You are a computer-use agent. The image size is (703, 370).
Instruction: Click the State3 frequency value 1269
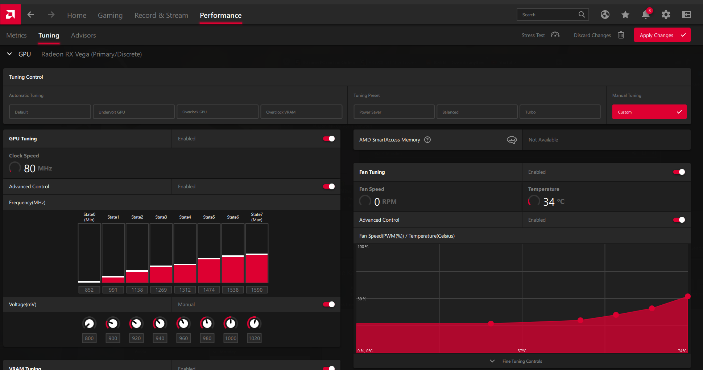161,290
